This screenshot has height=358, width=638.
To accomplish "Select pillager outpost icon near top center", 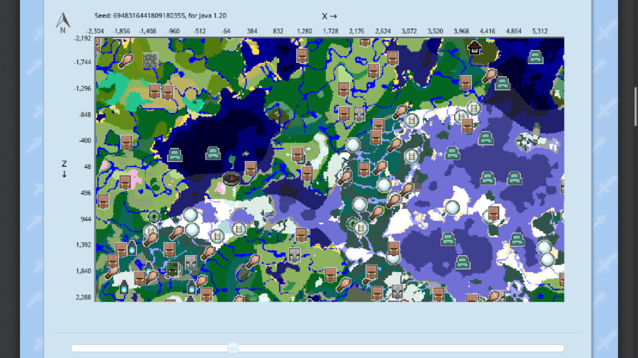I will pyautogui.click(x=359, y=115).
